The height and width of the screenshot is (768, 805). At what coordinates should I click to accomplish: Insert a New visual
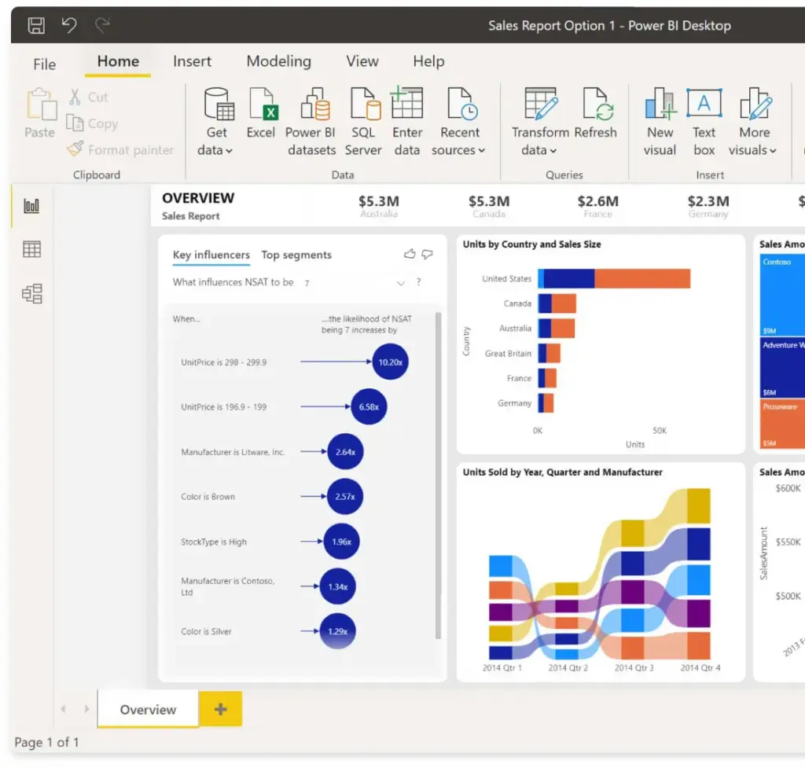point(660,122)
